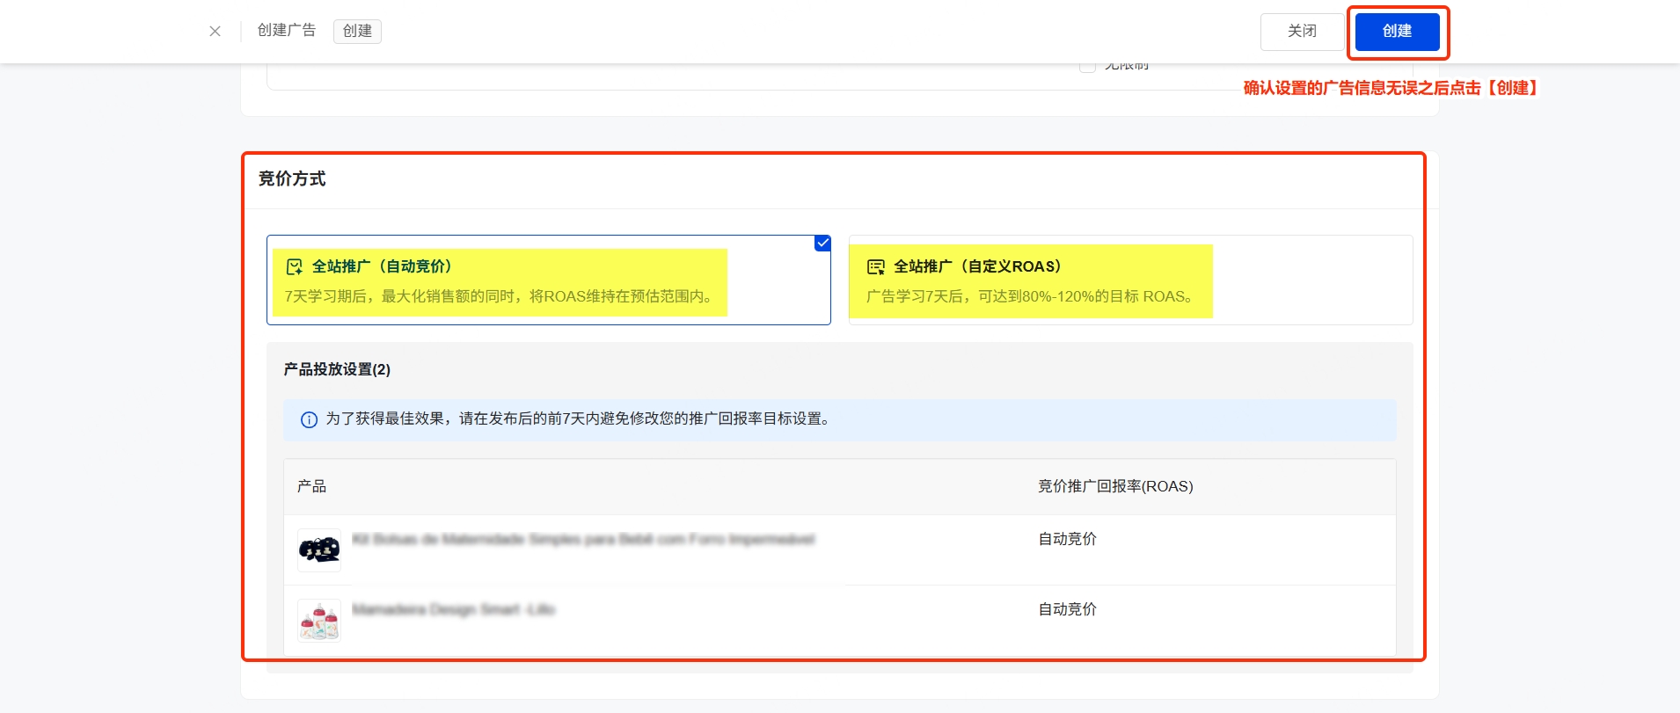This screenshot has height=713, width=1680.
Task: Click the 广告学习7天后 custom ROAS description
Action: [x=1029, y=296]
